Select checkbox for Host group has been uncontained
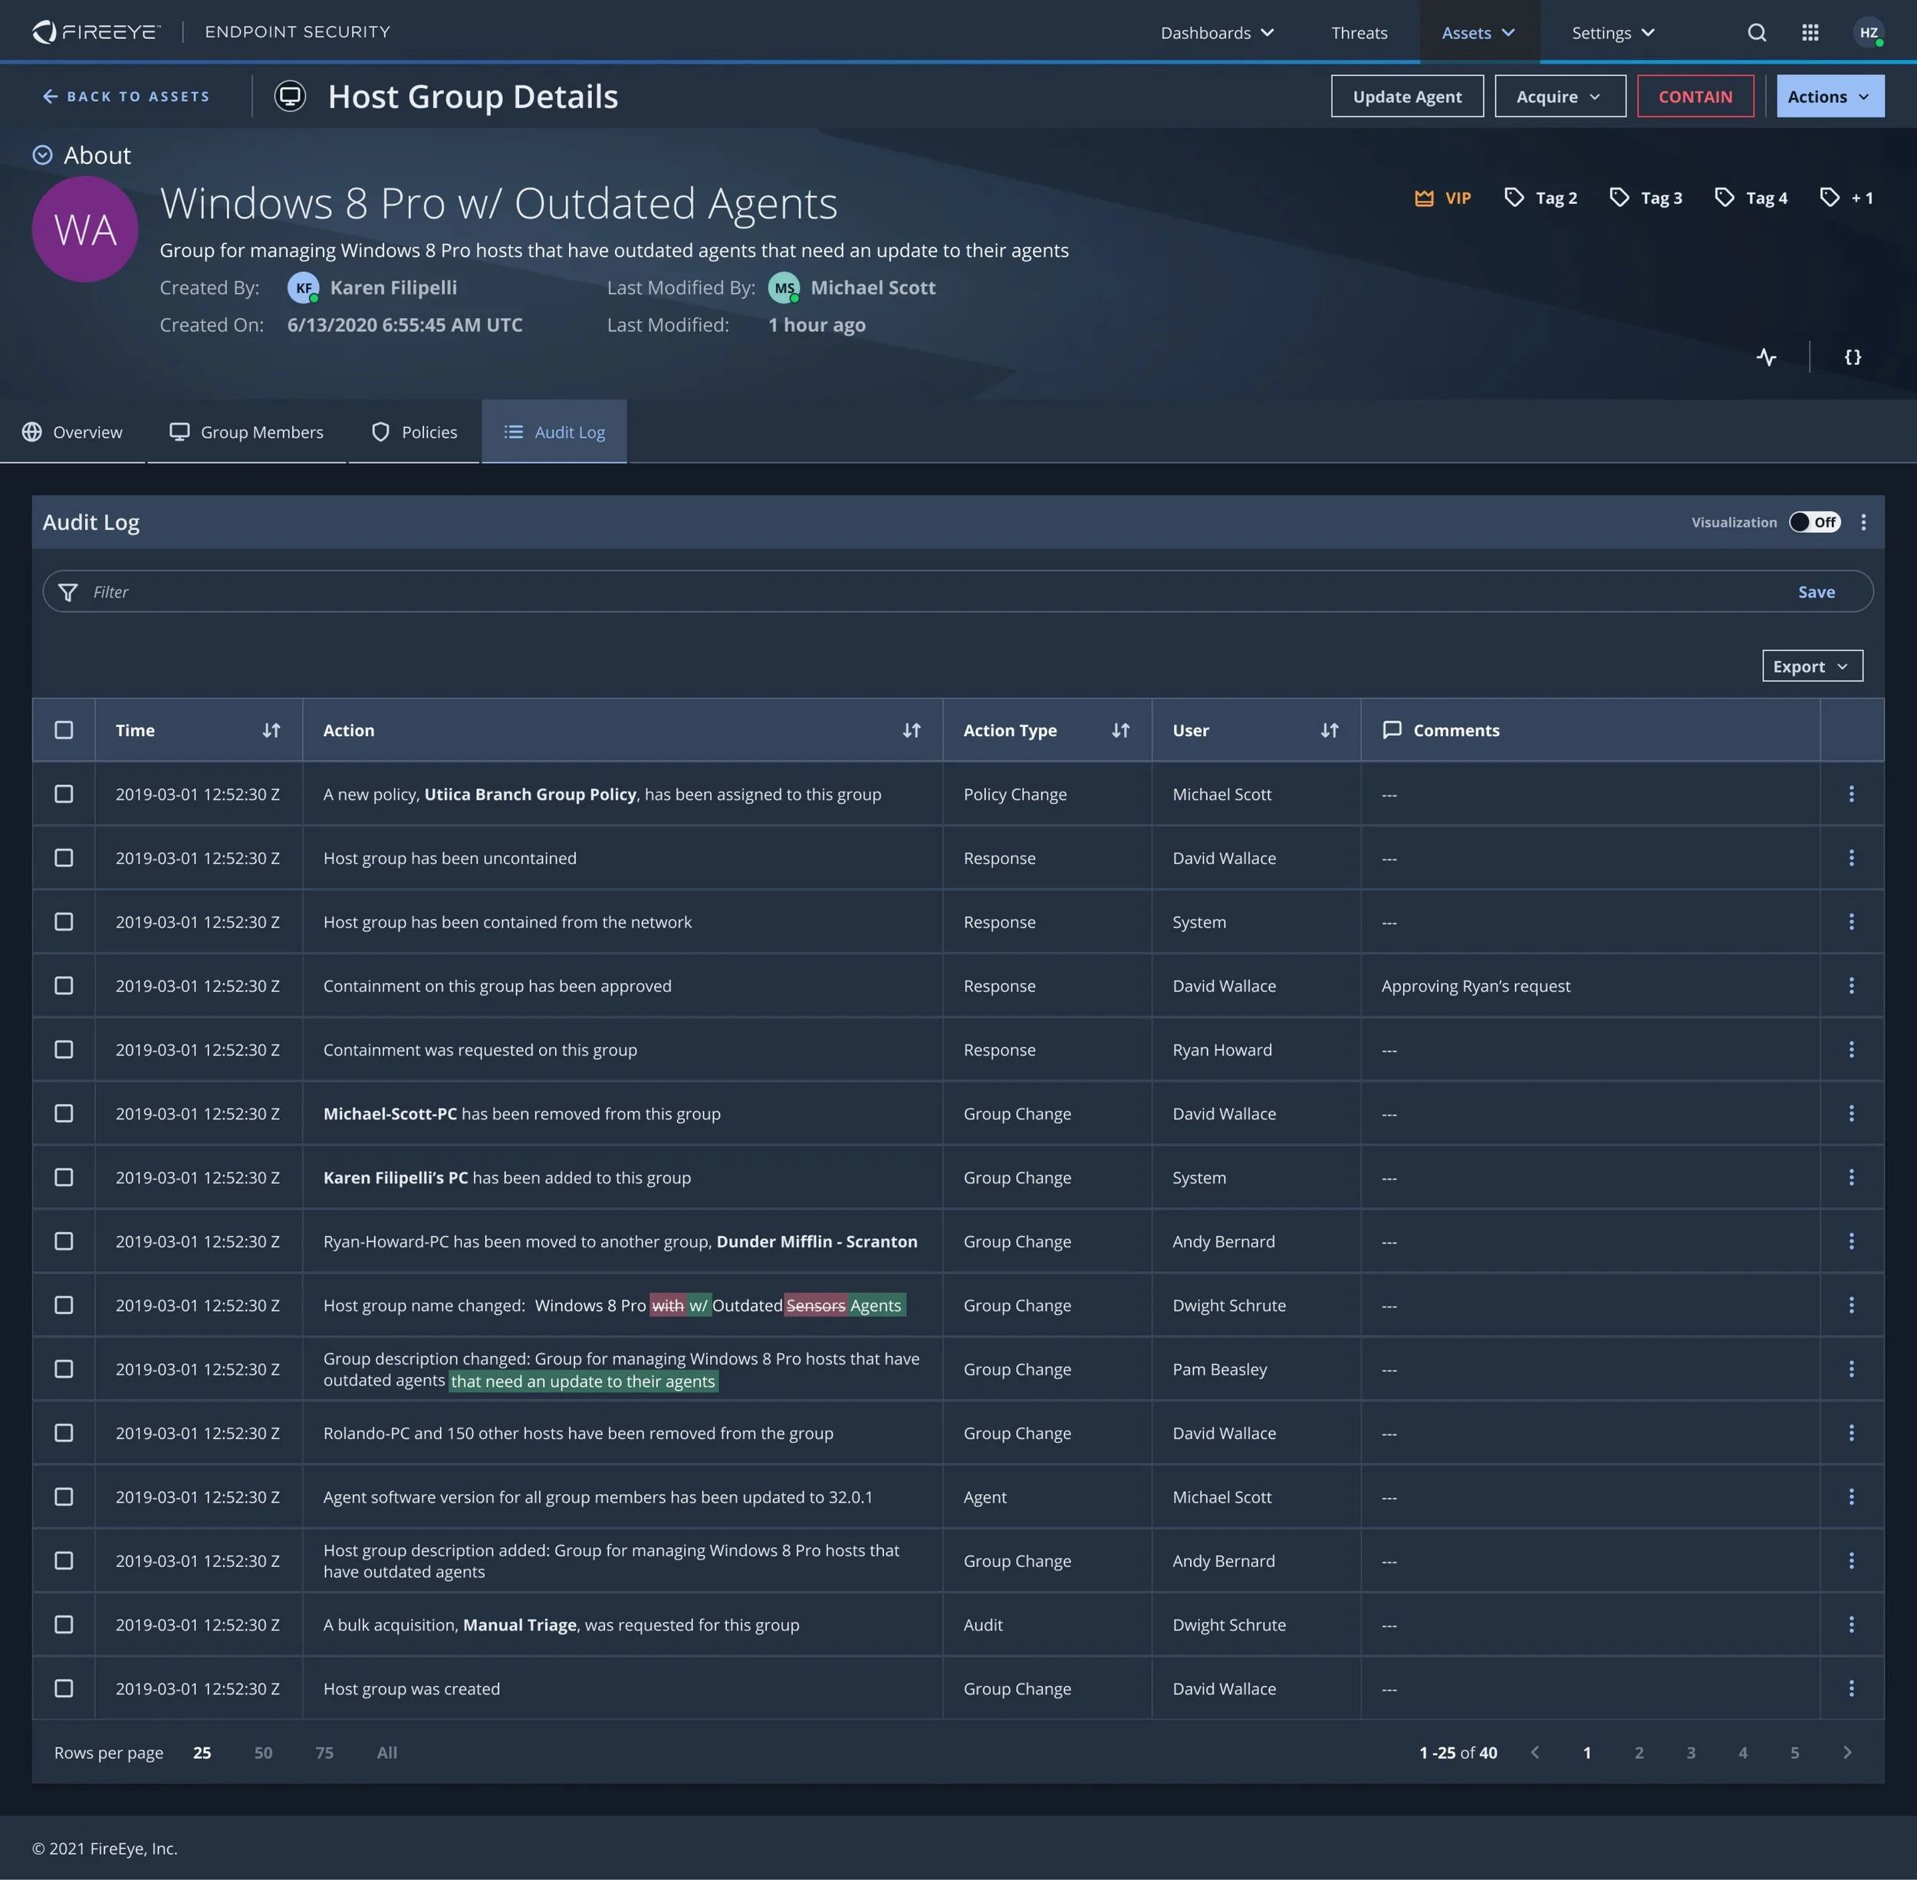This screenshot has width=1917, height=1880. coord(64,858)
